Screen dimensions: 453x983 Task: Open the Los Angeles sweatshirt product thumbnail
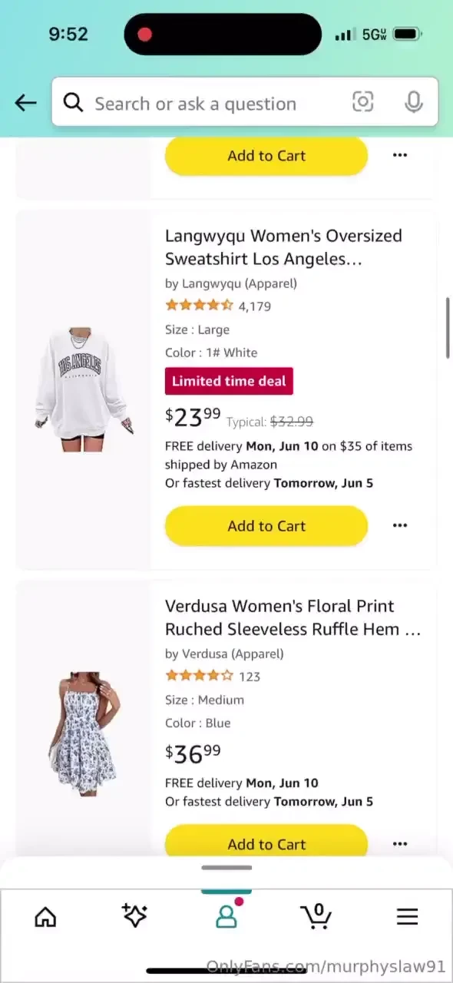pyautogui.click(x=83, y=388)
